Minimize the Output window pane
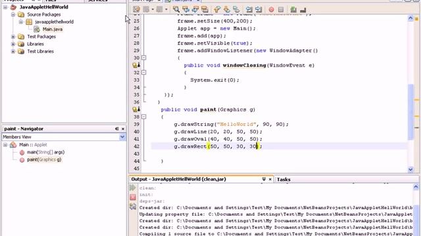Screen dimensions: 421x236 [264, 179]
